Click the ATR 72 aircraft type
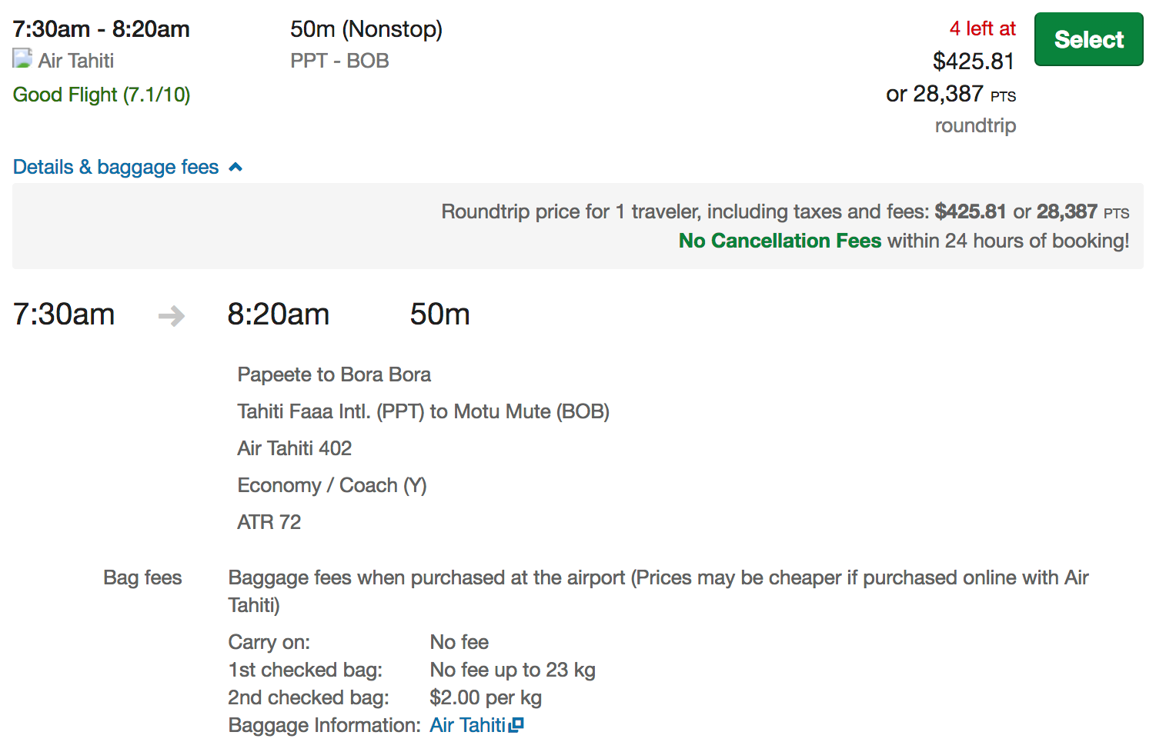This screenshot has height=752, width=1156. point(269,522)
